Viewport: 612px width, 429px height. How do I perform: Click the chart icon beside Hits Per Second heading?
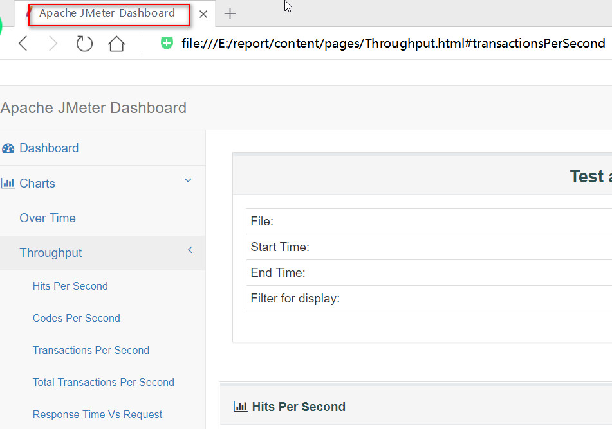pos(241,407)
